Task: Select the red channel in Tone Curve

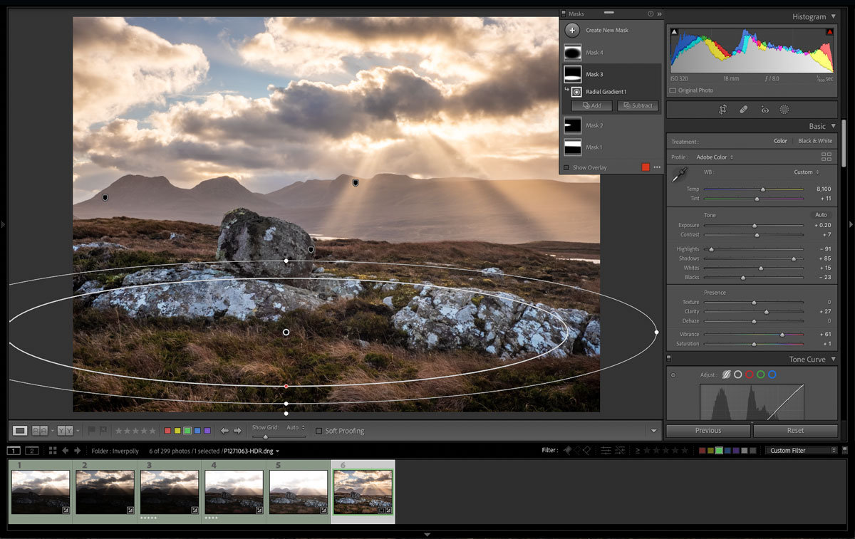Action: point(750,375)
